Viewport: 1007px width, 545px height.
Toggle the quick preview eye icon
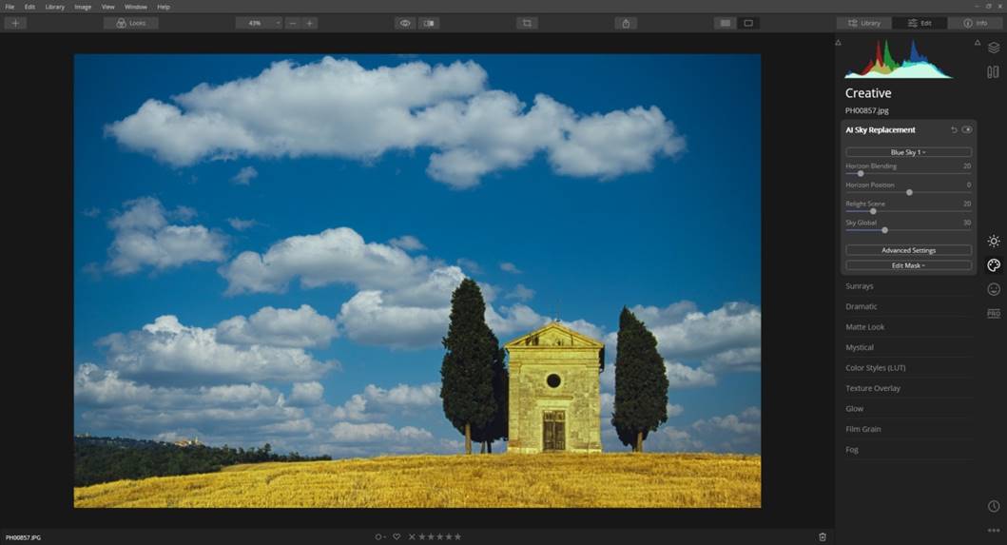405,23
